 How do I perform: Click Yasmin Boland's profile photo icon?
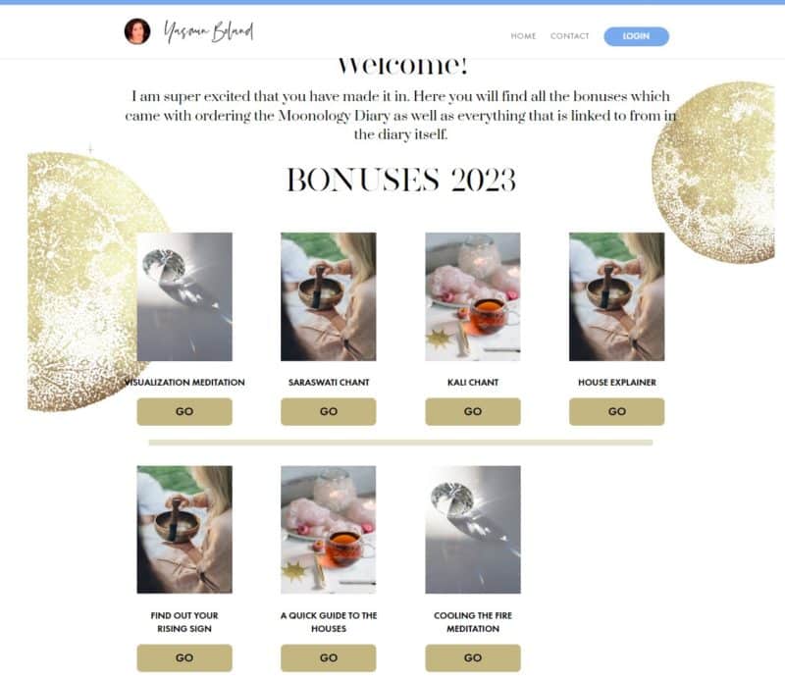pos(137,31)
